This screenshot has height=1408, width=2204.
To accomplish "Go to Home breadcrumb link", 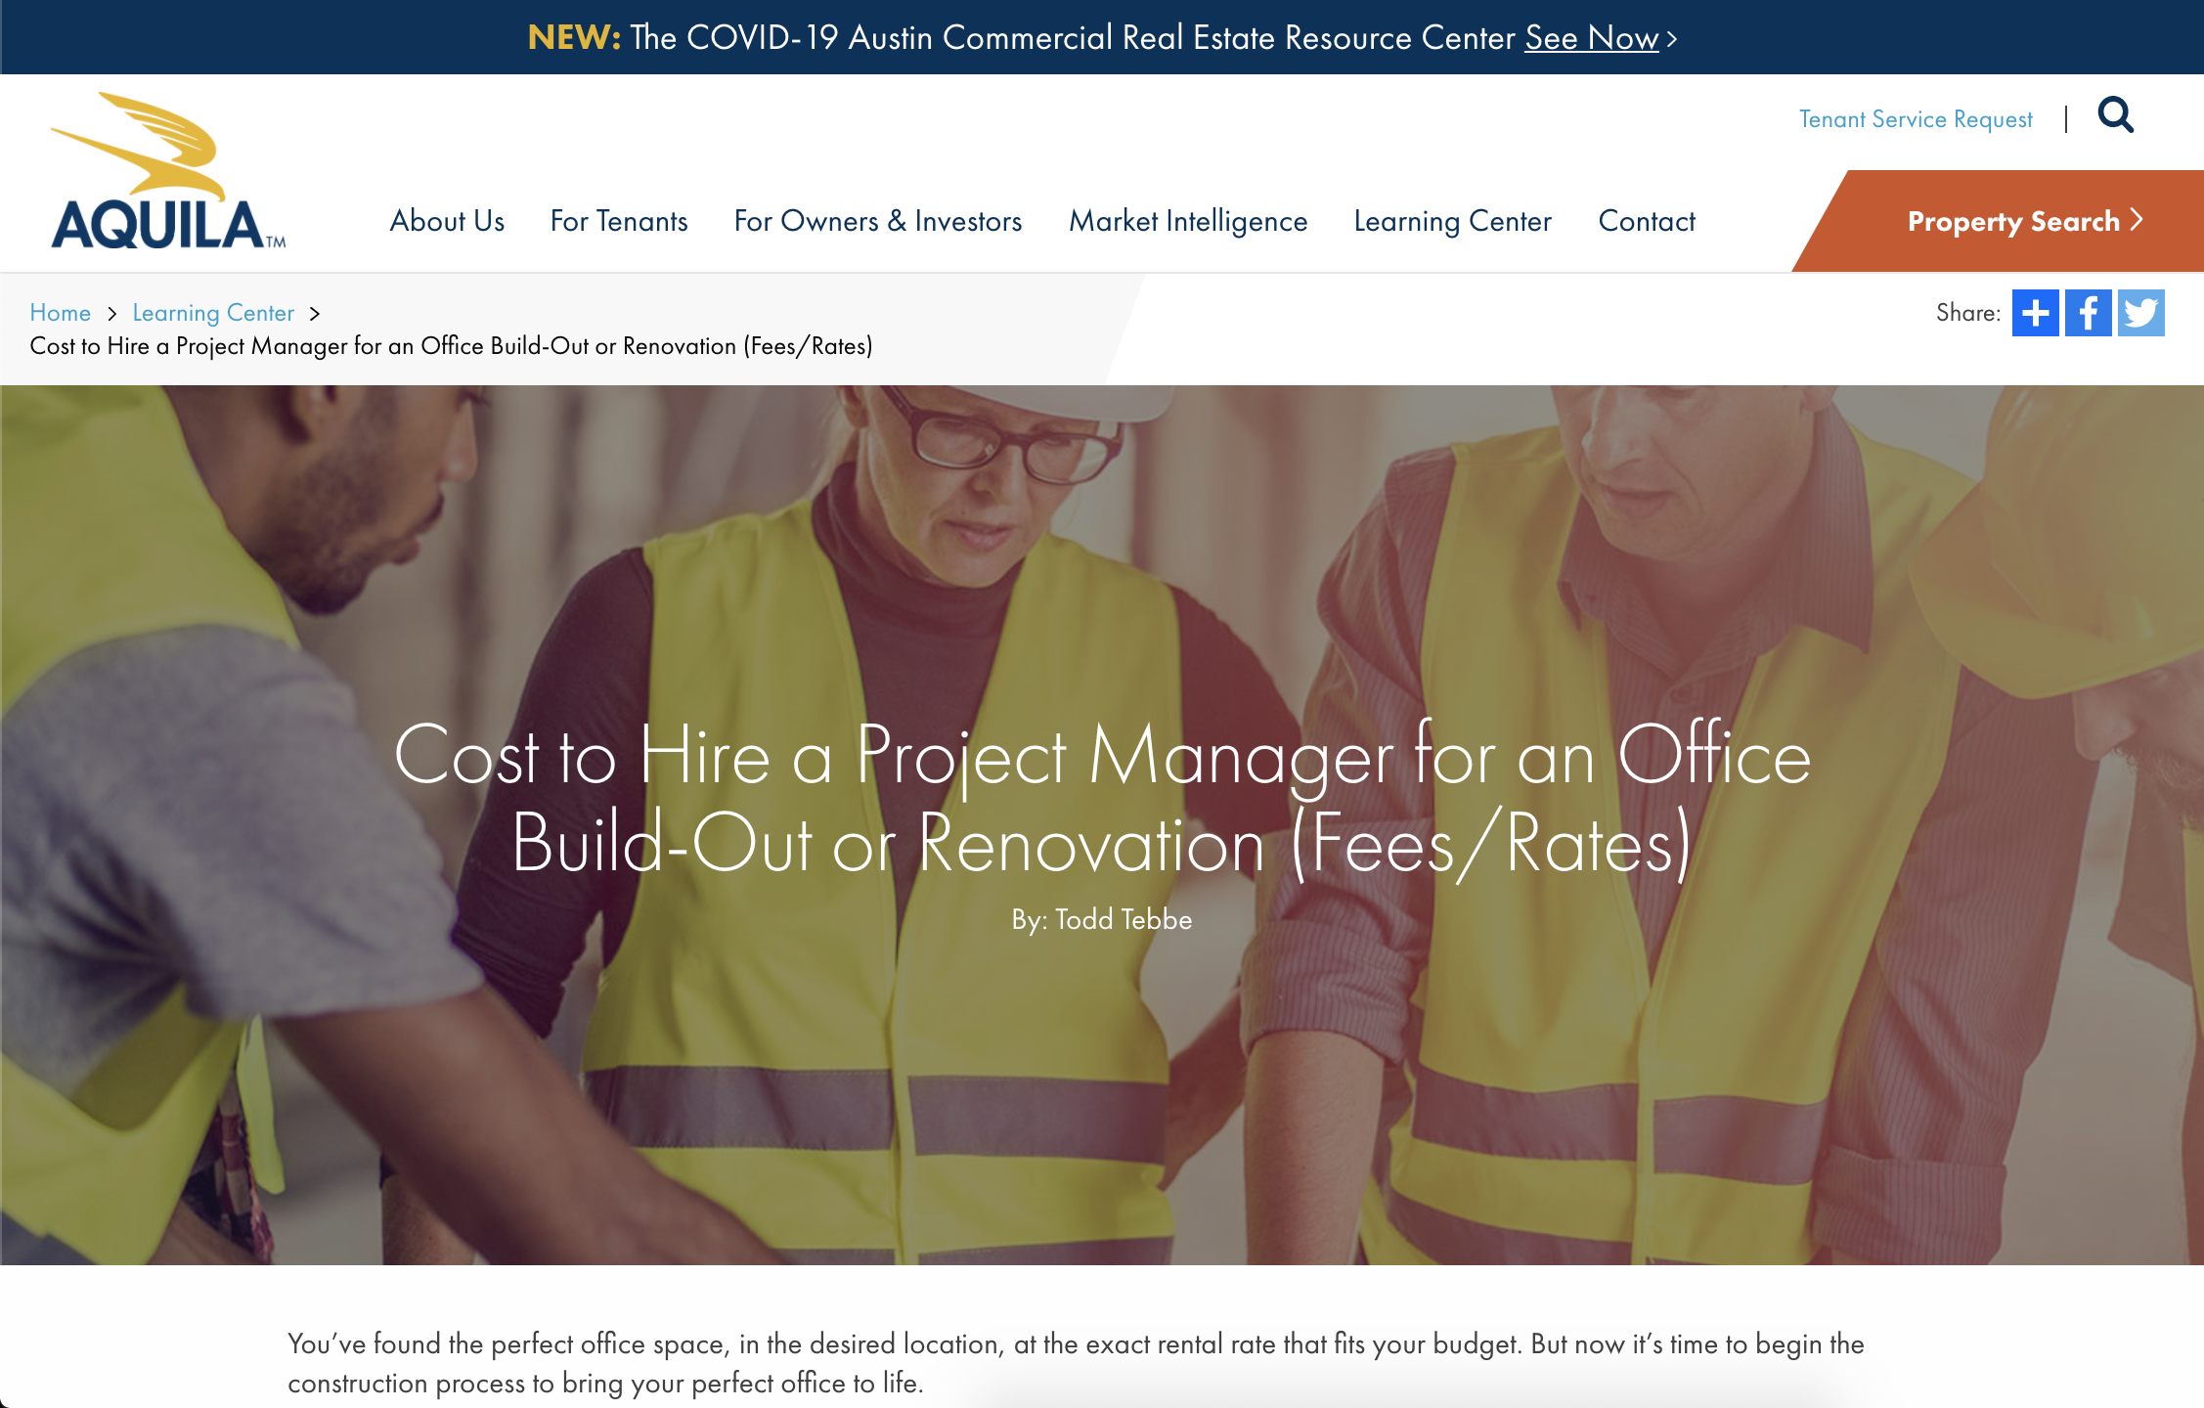I will pyautogui.click(x=60, y=313).
